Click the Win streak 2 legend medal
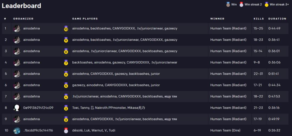The width and height of the screenshot is (292, 136). point(241,4)
